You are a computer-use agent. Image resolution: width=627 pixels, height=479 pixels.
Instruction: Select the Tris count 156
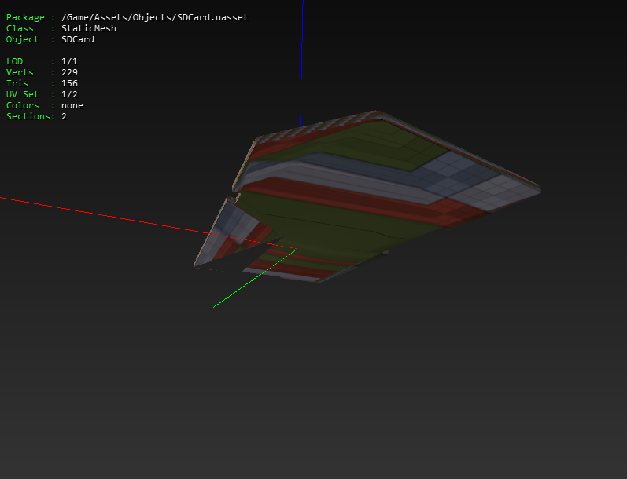[x=69, y=83]
